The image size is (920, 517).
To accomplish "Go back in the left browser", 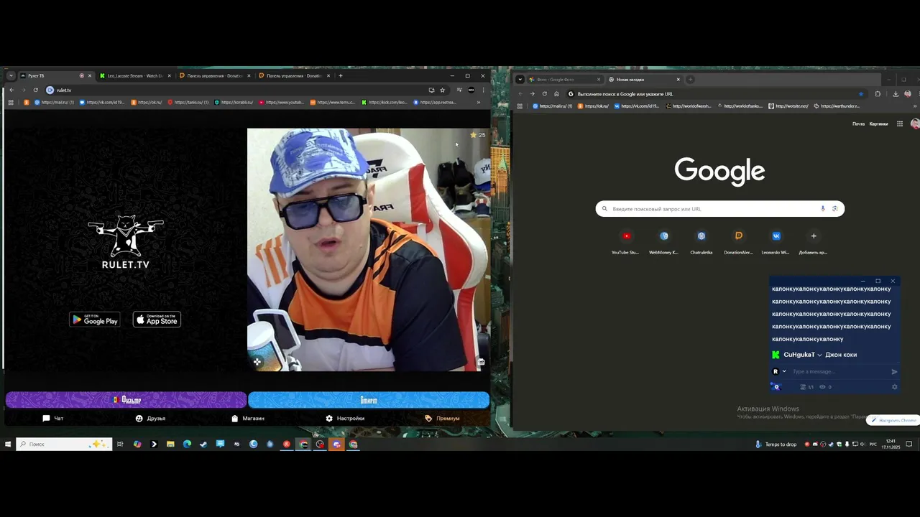I will pos(11,90).
